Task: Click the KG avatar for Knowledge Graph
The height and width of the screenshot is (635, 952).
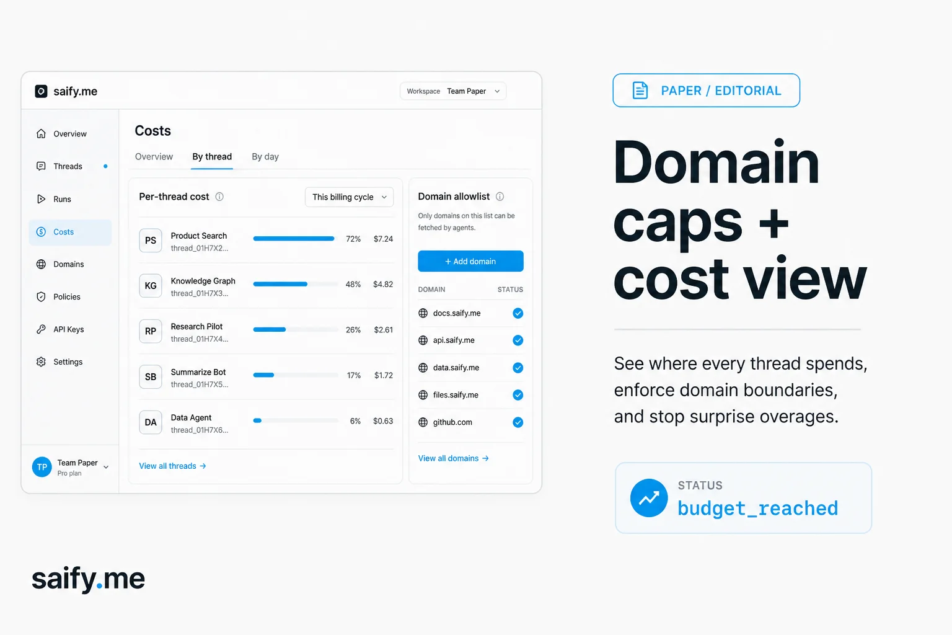Action: [x=151, y=286]
